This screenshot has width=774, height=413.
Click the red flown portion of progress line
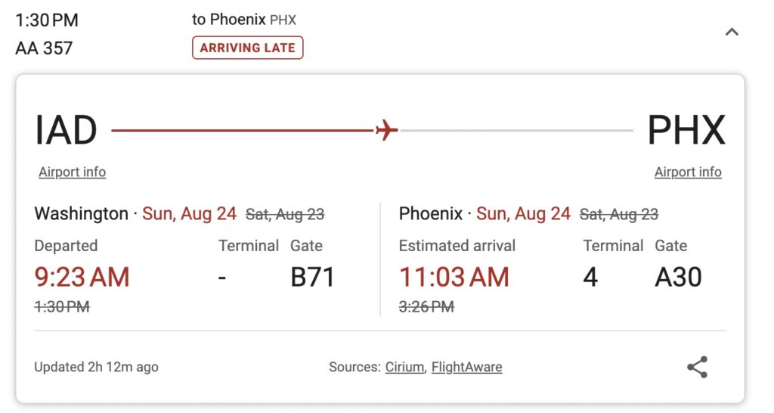coord(243,130)
